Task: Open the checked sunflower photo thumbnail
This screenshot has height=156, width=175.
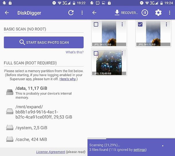Action: coord(153,33)
